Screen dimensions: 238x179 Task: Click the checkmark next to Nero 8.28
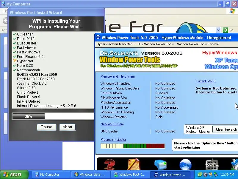[15, 65]
